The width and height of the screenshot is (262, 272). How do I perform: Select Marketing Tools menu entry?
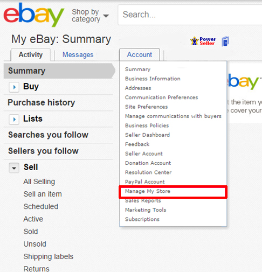click(x=146, y=210)
